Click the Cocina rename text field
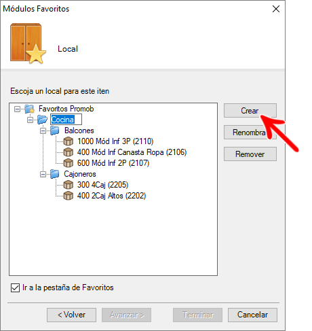 point(66,120)
